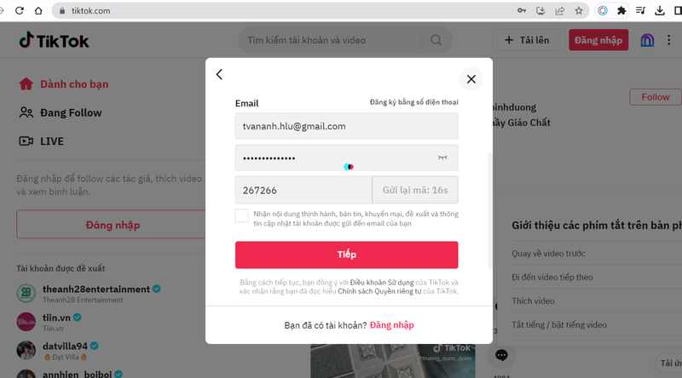
Task: Click the back arrow in signup dialog
Action: [219, 75]
